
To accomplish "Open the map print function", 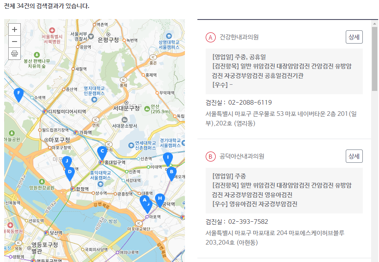I will click(15, 54).
